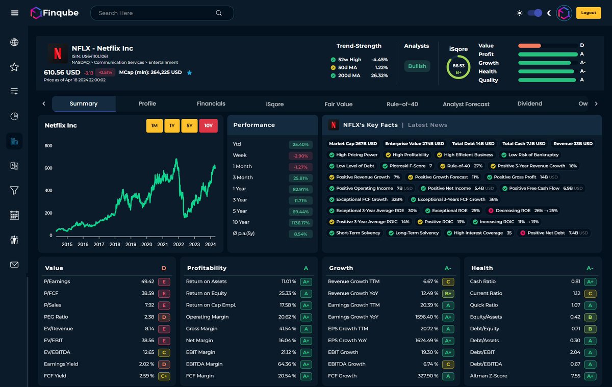Select the 10Y chart range button
612x387 pixels.
[x=209, y=125]
